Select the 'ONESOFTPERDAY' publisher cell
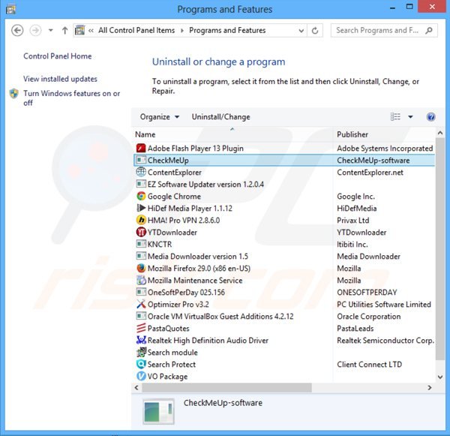 367,293
